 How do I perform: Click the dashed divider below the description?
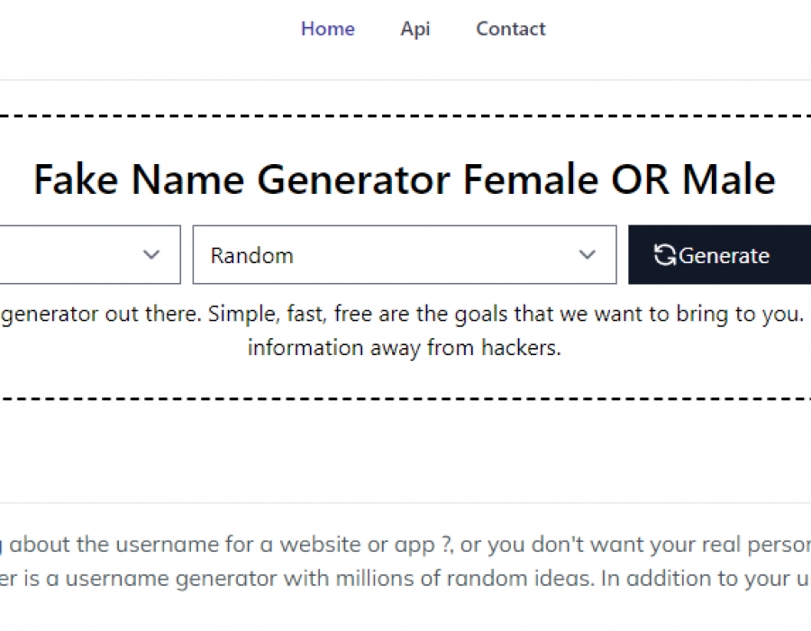405,398
